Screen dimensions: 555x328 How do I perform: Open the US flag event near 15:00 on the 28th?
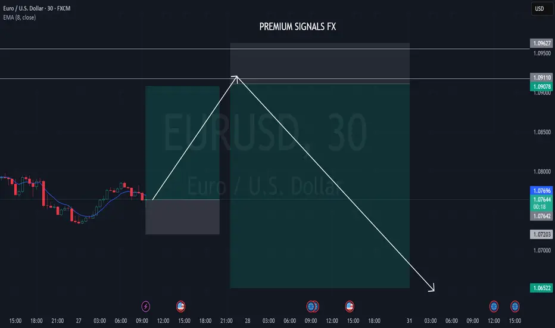tap(350, 306)
